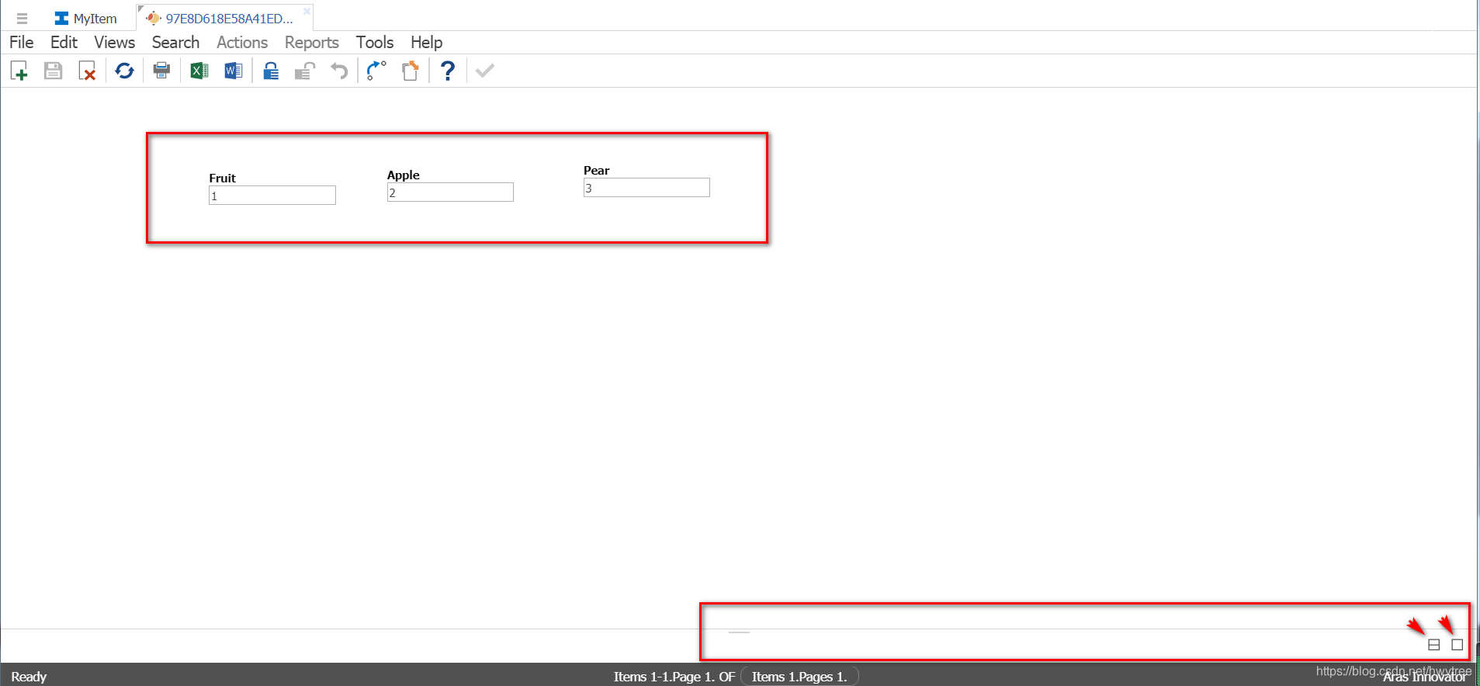Open the hamburger navigation menu
Viewport: 1480px width, 686px height.
[22, 19]
